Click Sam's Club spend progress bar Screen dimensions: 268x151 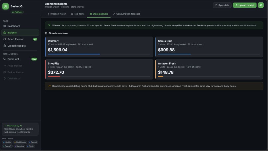(209, 54)
